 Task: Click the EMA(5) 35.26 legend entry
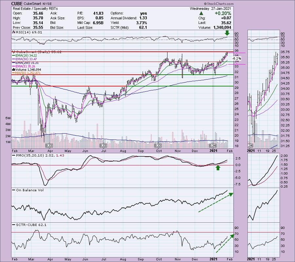(x=25, y=66)
